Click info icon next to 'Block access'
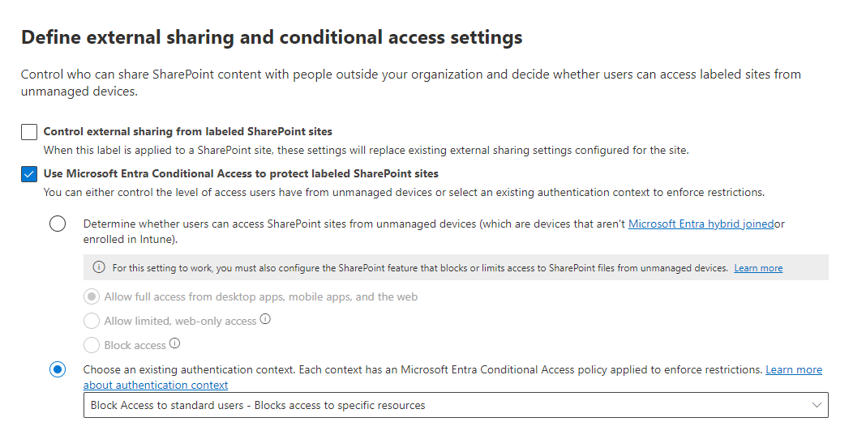 [174, 344]
